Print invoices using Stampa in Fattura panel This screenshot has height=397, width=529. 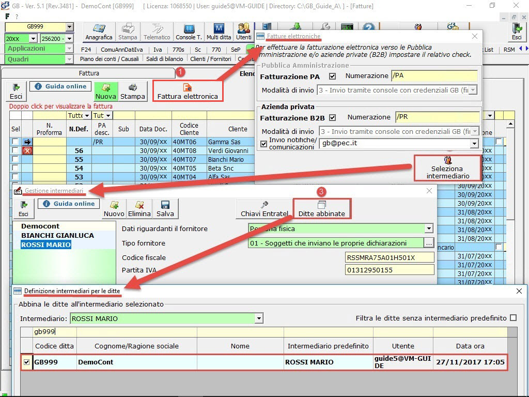(x=133, y=91)
